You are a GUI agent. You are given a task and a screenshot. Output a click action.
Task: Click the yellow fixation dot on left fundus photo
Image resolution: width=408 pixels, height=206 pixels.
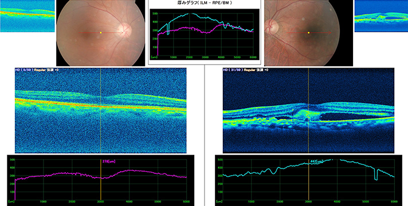(101, 33)
